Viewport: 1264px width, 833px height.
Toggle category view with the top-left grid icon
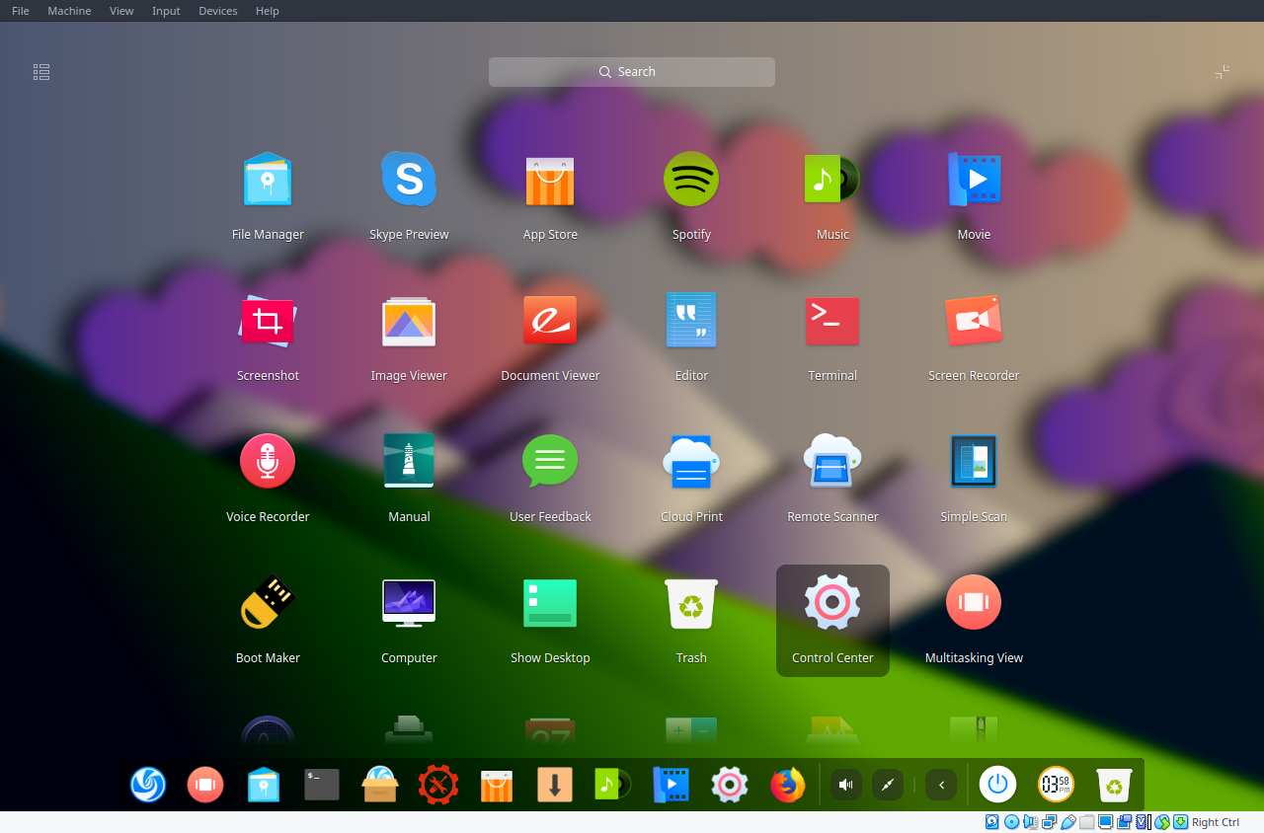click(x=40, y=71)
